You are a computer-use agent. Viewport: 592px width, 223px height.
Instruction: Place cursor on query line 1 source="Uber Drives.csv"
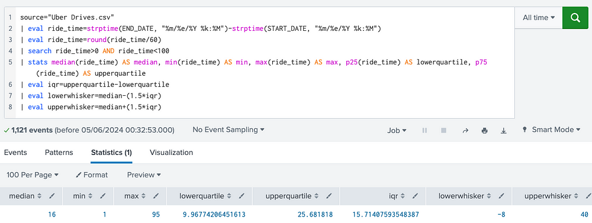(67, 17)
